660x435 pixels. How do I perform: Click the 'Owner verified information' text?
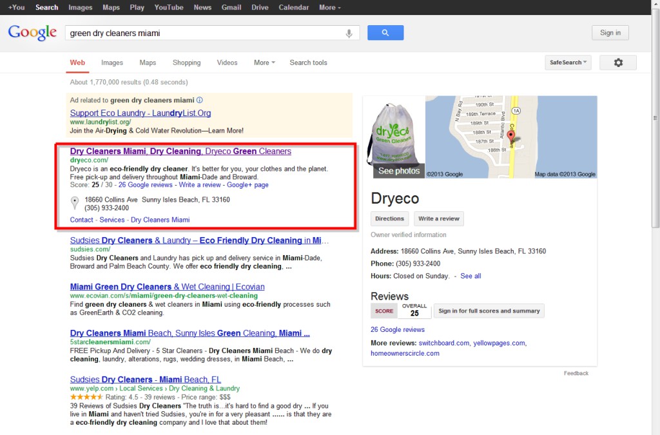tap(408, 235)
